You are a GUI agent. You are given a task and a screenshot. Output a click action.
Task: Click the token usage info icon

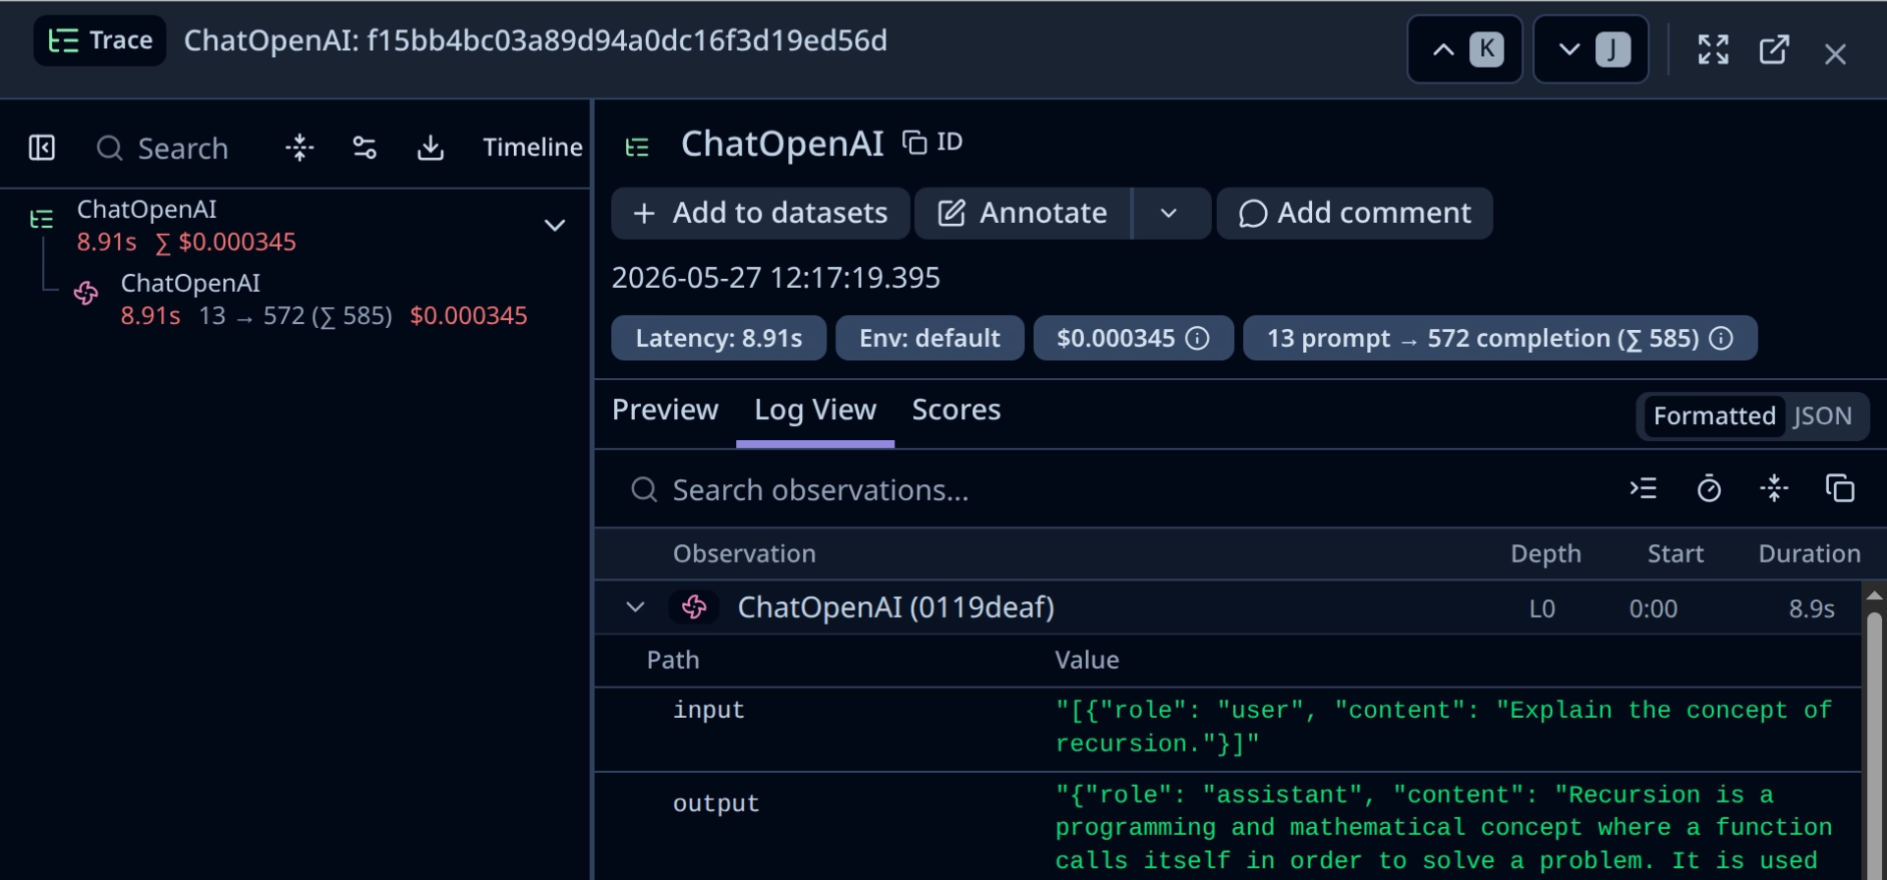[1721, 339]
